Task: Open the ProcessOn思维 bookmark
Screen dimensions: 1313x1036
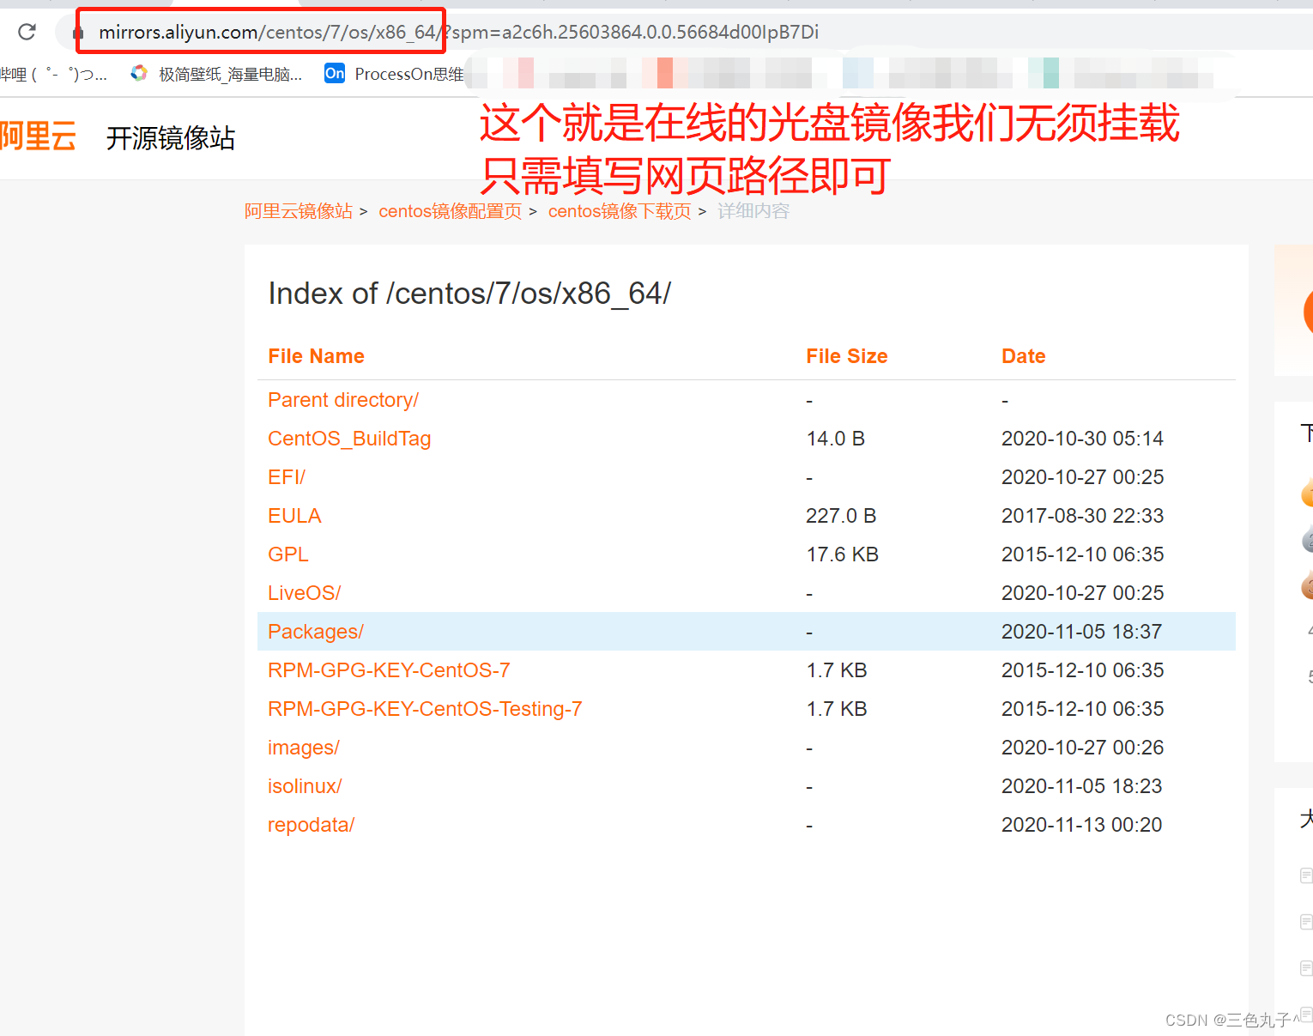Action: click(x=395, y=74)
